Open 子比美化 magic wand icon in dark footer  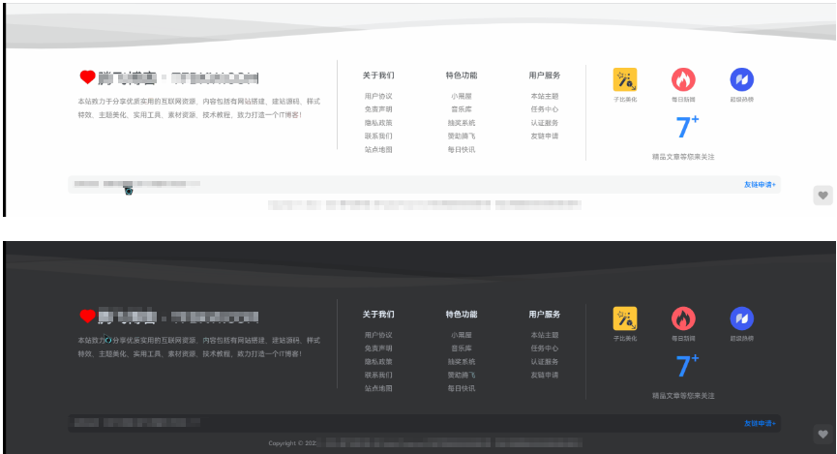coord(624,318)
